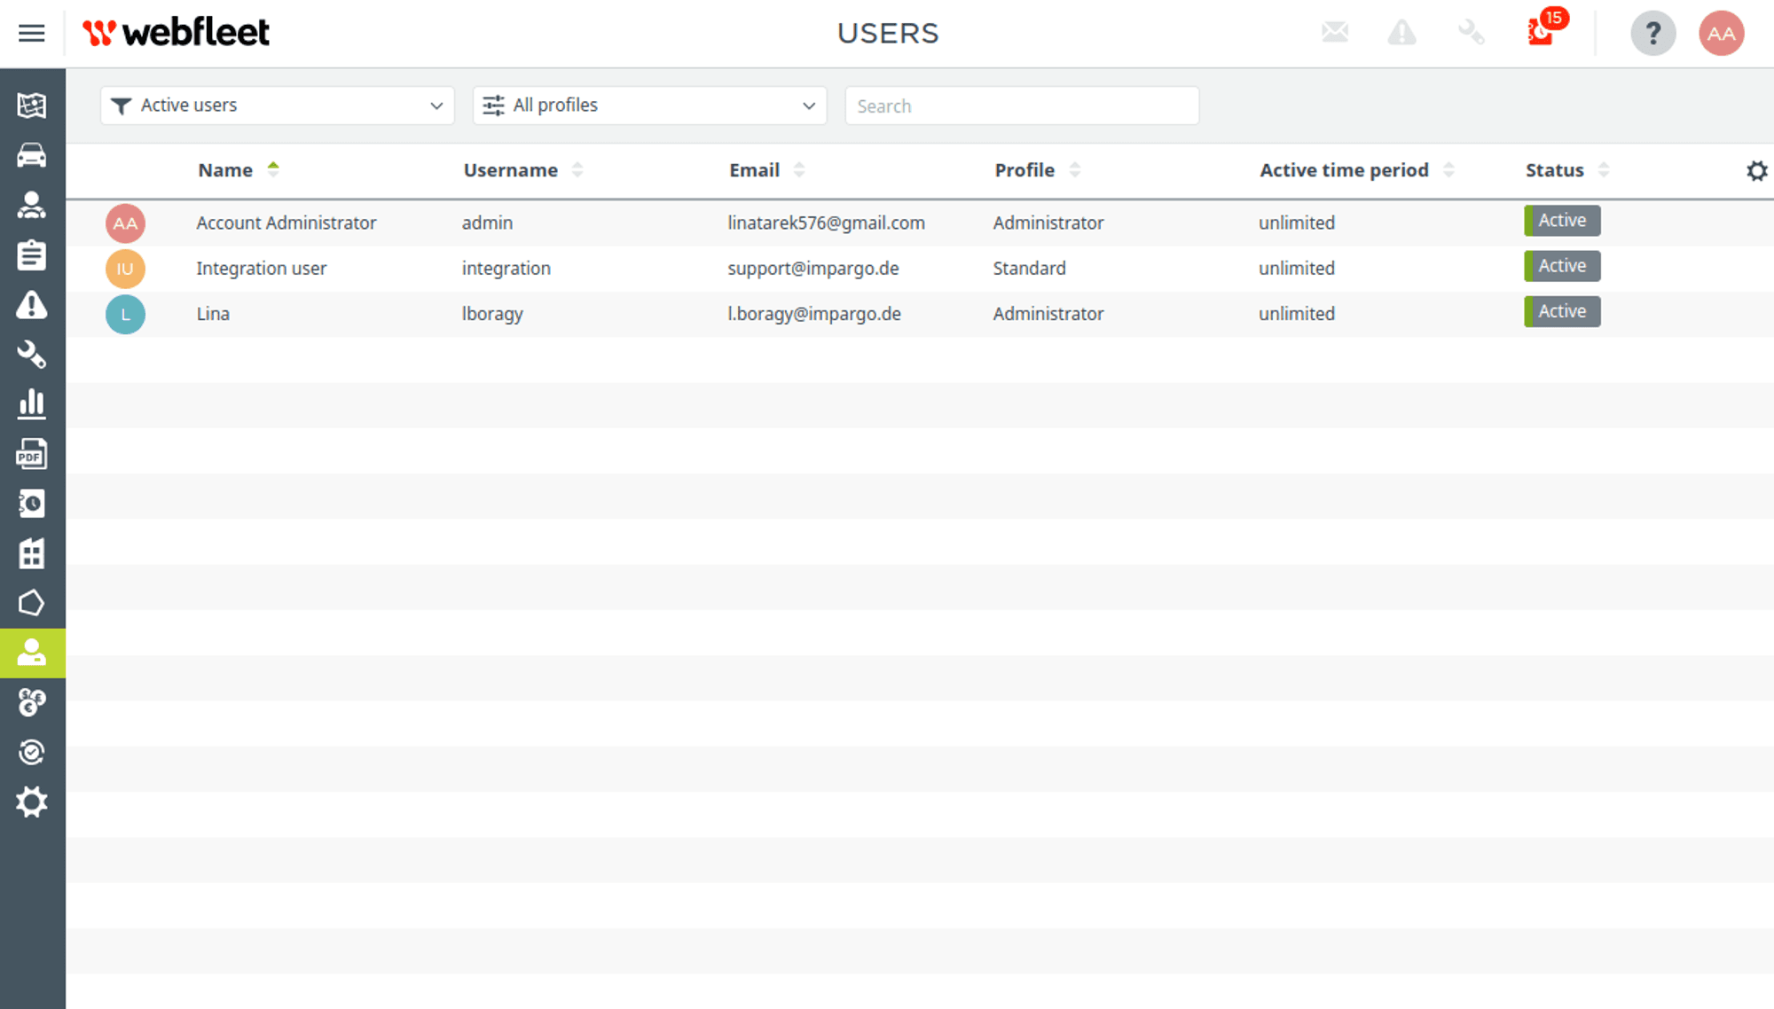Open the bar chart reports icon
Image resolution: width=1774 pixels, height=1009 pixels.
pyautogui.click(x=32, y=404)
